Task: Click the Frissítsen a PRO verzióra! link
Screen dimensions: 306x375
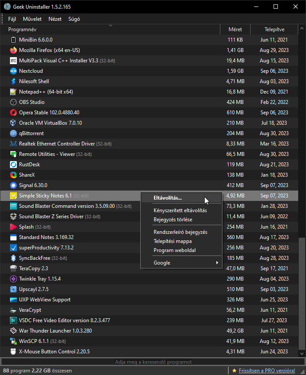Action: tap(267, 371)
